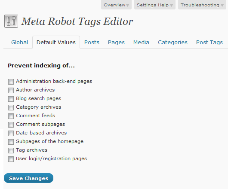Expand the Troubleshooting help panel
The width and height of the screenshot is (228, 189).
click(202, 5)
